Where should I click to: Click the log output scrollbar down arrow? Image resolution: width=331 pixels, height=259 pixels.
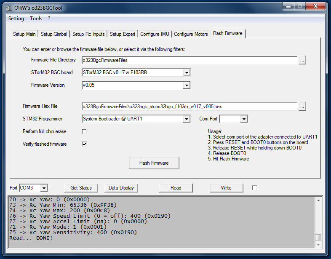coord(318,244)
